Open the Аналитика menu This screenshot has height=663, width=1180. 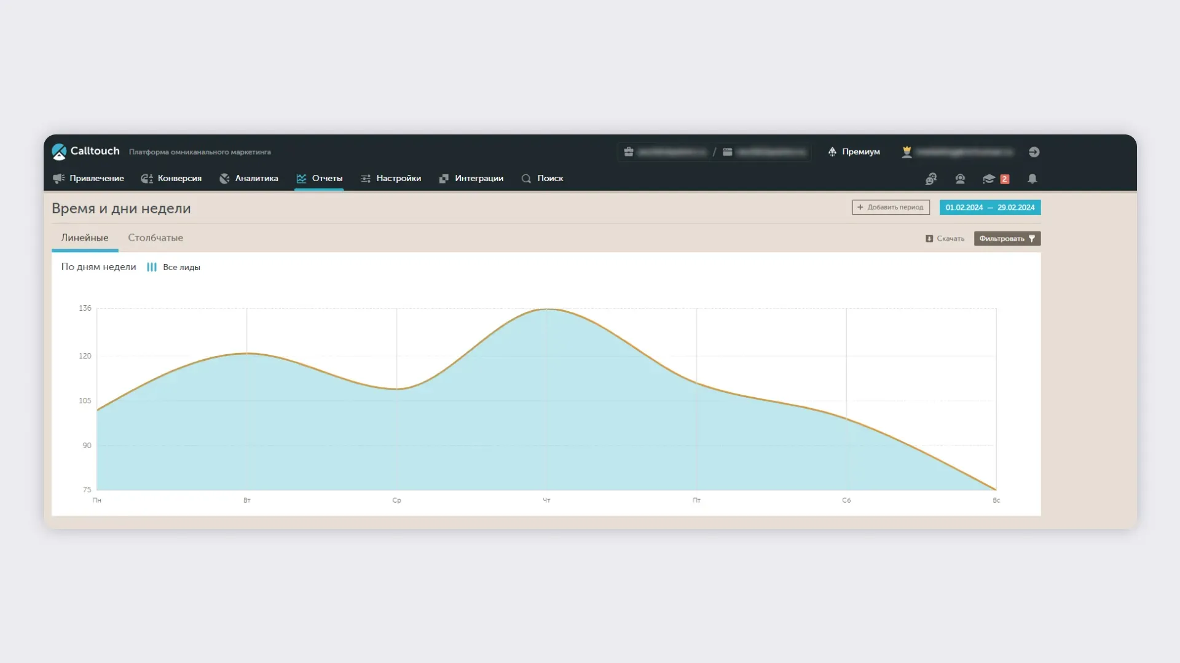click(x=249, y=179)
